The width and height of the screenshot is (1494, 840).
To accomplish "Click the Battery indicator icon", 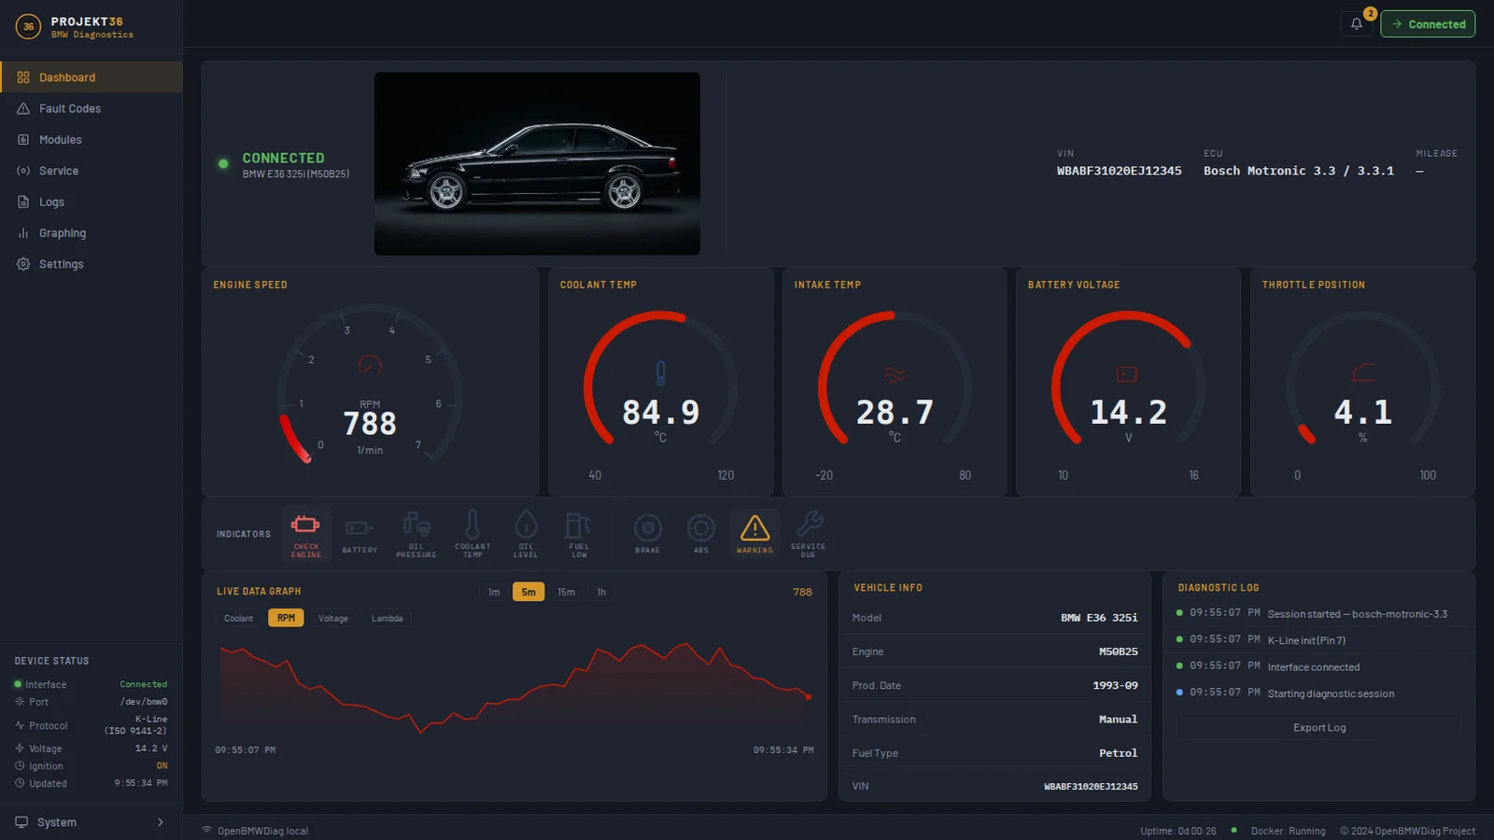I will (359, 528).
